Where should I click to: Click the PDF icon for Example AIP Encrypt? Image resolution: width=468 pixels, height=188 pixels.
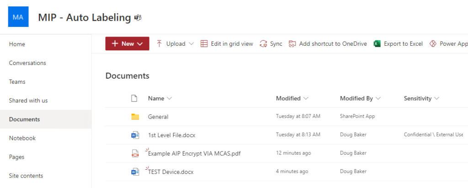click(135, 154)
